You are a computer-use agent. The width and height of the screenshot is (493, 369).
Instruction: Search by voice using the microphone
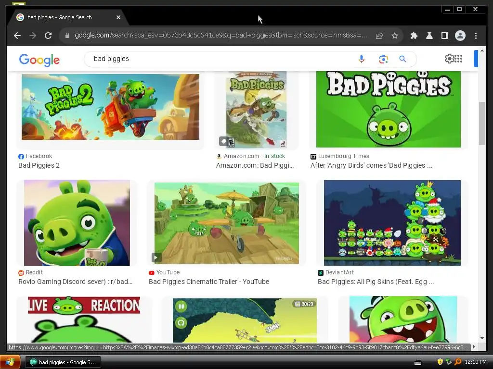362,59
